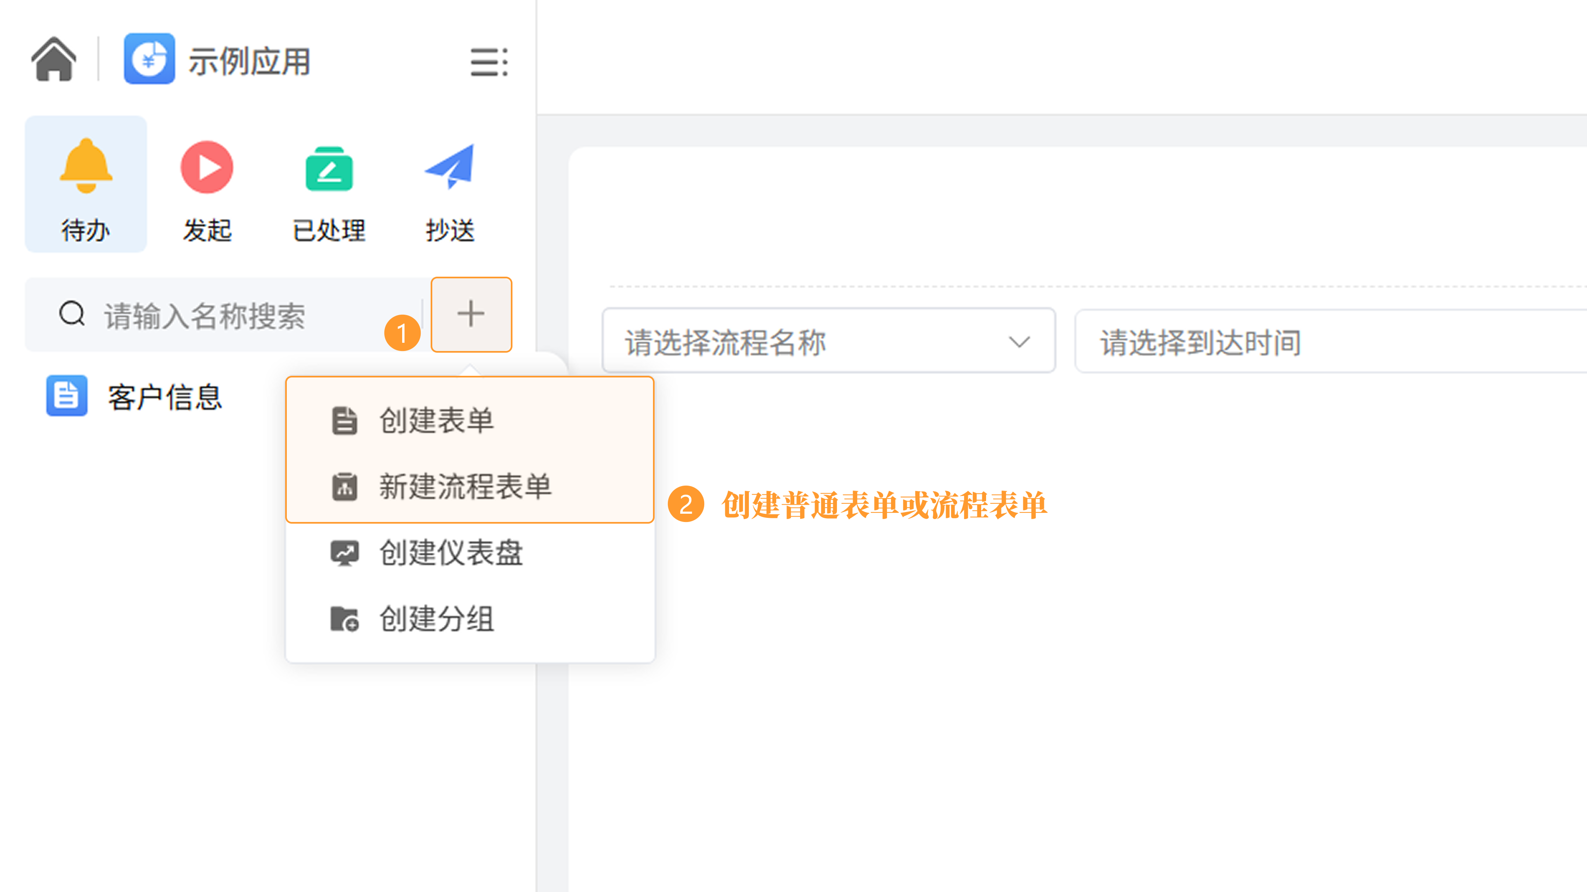Choose 创建分组 menu option
1587x892 pixels.
[436, 619]
